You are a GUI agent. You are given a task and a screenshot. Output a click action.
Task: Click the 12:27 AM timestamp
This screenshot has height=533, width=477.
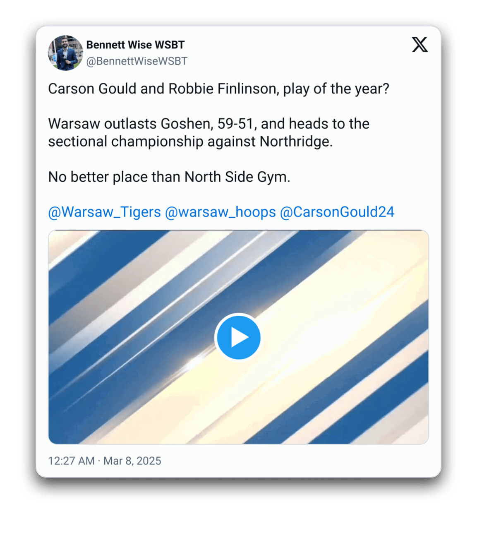(x=71, y=461)
